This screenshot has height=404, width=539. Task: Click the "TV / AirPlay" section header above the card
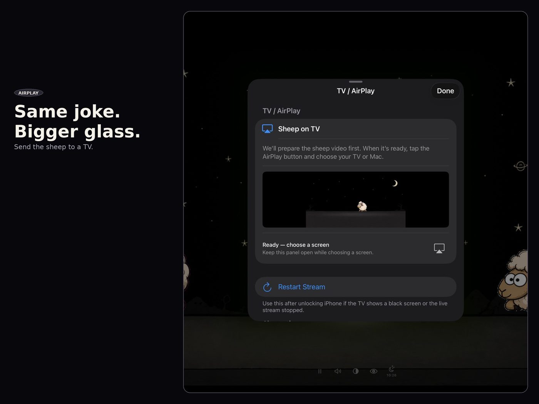pos(281,111)
